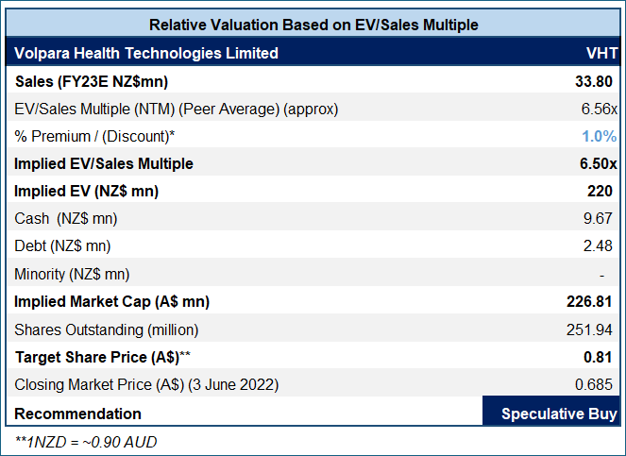Image resolution: width=626 pixels, height=456 pixels.
Task: Click the blue 1.0% premium value
Action: point(599,137)
